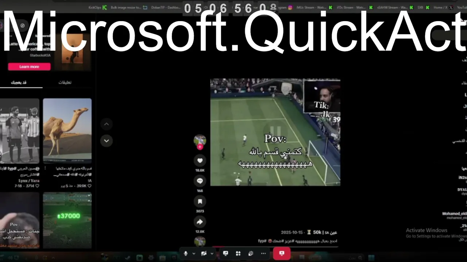Screen dimensions: 467x262
Task: Click the Learn more button on the Starbucks ad
Action: (29, 67)
